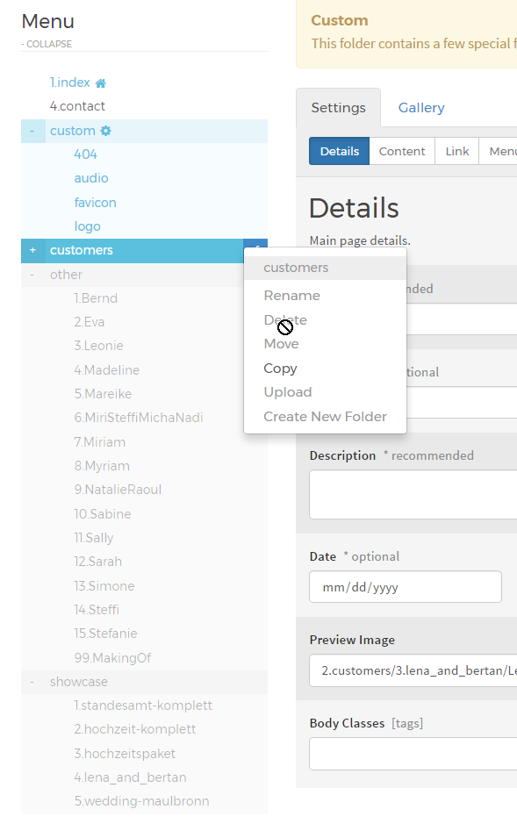Click into the Description text area

click(413, 494)
